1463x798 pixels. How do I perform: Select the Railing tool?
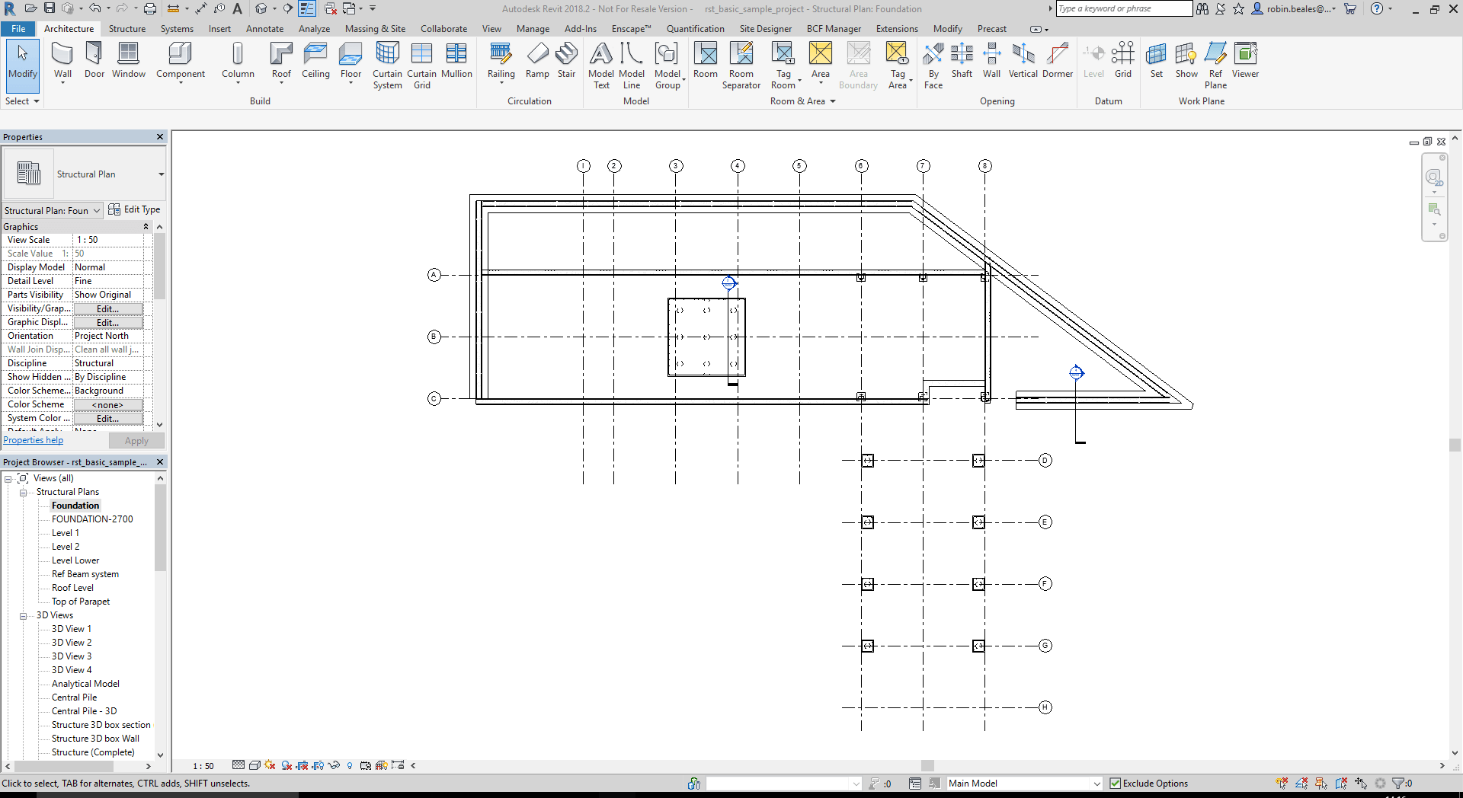point(501,61)
